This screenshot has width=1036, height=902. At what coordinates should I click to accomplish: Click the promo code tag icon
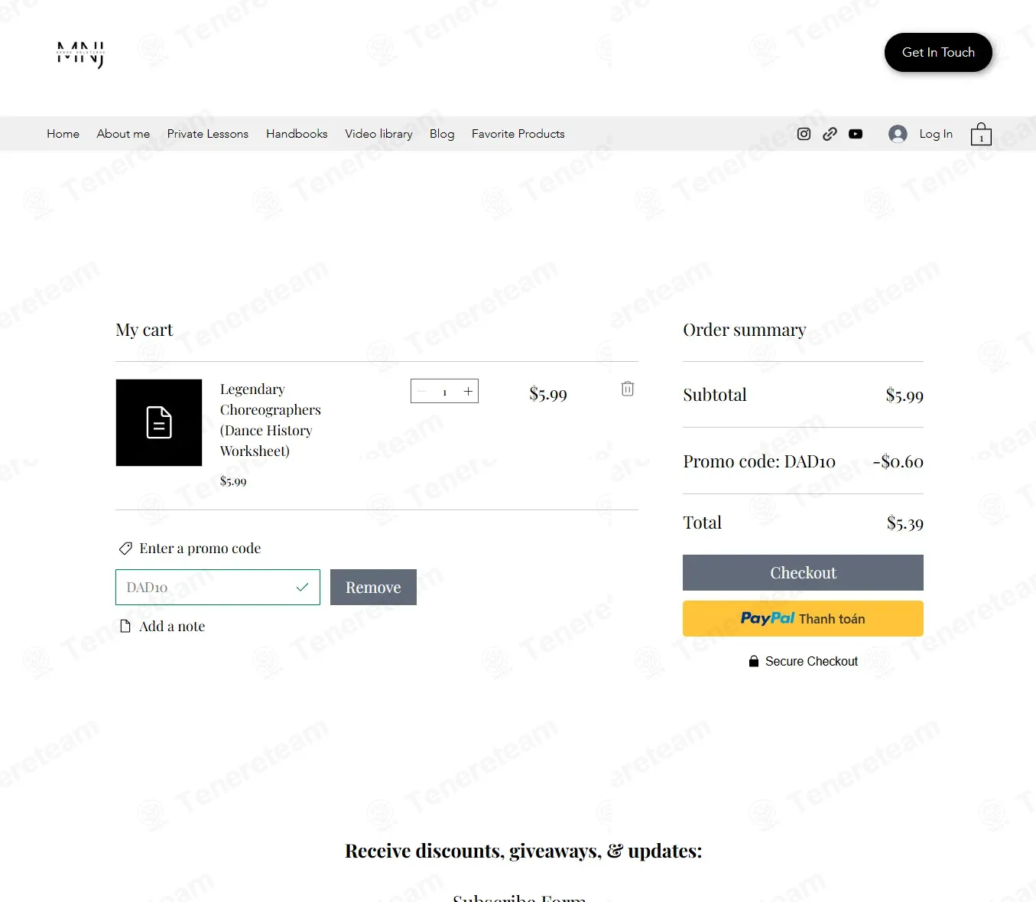[125, 549]
